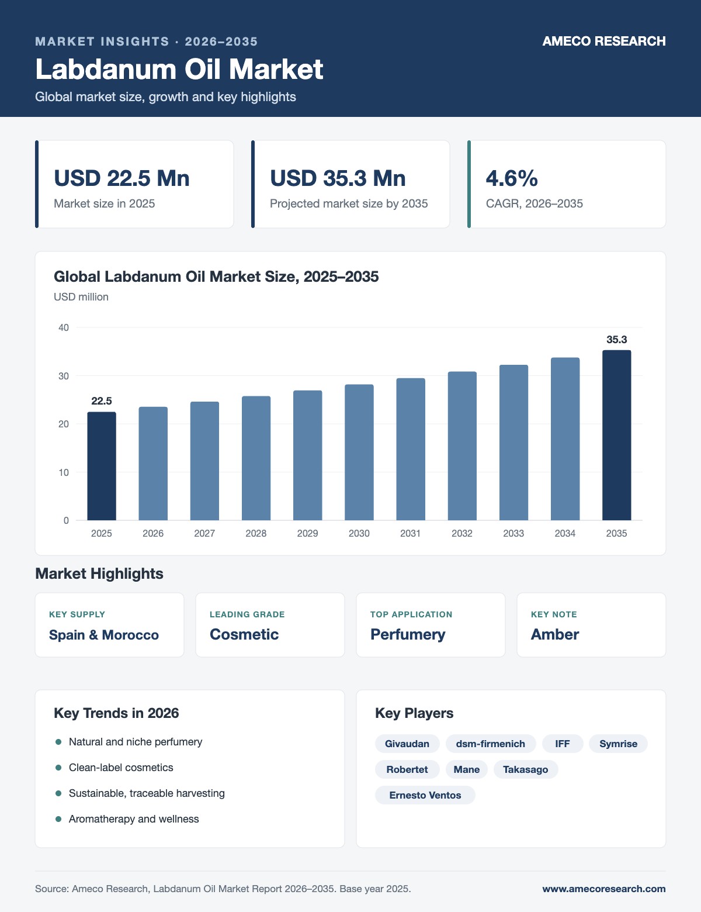Click the '22.5' data label above the bar
Image resolution: width=701 pixels, height=912 pixels.
pyautogui.click(x=102, y=401)
